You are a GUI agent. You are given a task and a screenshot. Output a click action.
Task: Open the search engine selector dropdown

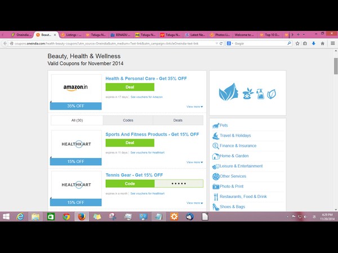click(232, 43)
